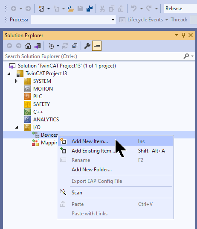This screenshot has width=197, height=229.
Task: Click the MOTION node gray icon
Action: [x=28, y=89]
